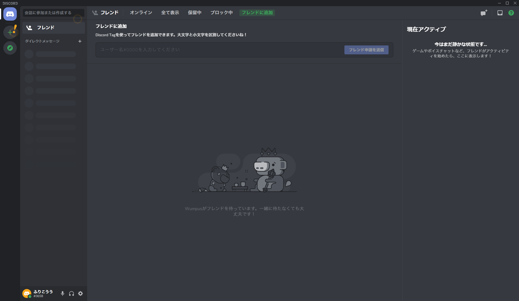Explore public servers compass icon
Viewport: 519px width, 301px height.
pyautogui.click(x=10, y=48)
